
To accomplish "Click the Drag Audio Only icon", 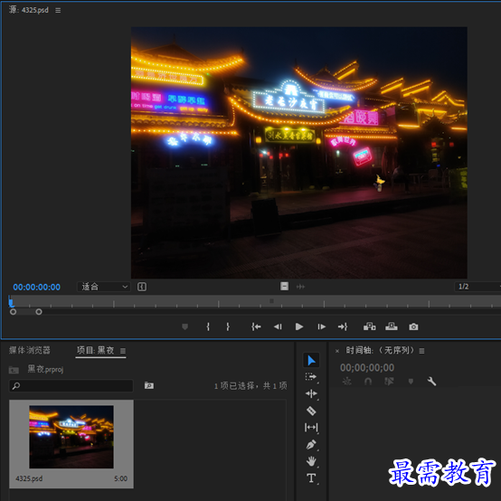I will [300, 287].
